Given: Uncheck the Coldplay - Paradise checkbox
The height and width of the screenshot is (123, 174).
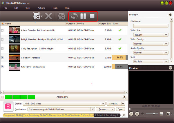Looking at the screenshot, I should tap(3, 58).
